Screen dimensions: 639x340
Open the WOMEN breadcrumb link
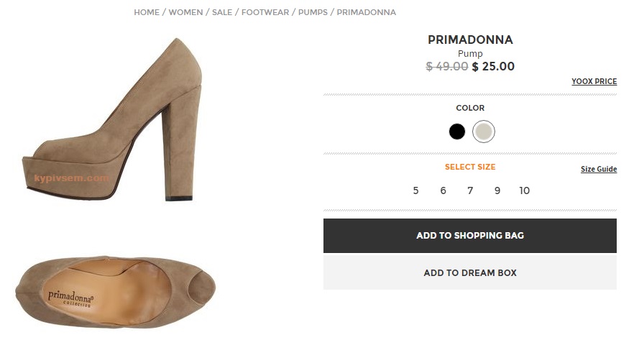coord(185,12)
